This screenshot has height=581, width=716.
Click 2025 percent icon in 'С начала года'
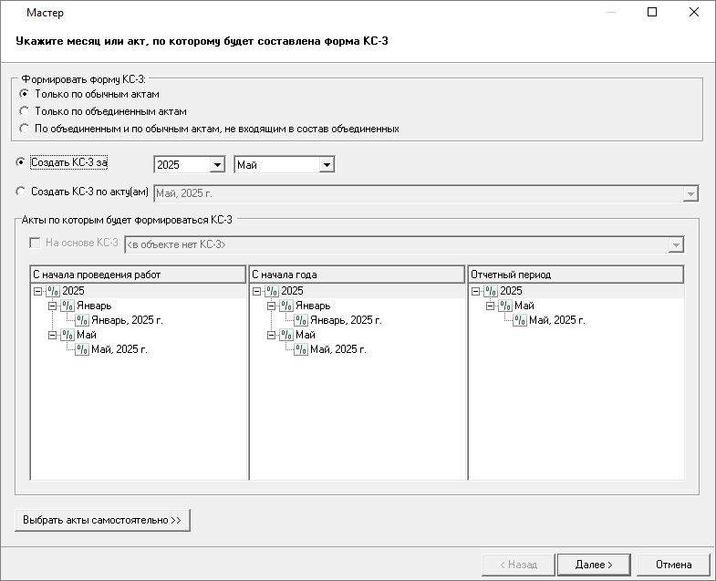click(x=272, y=291)
